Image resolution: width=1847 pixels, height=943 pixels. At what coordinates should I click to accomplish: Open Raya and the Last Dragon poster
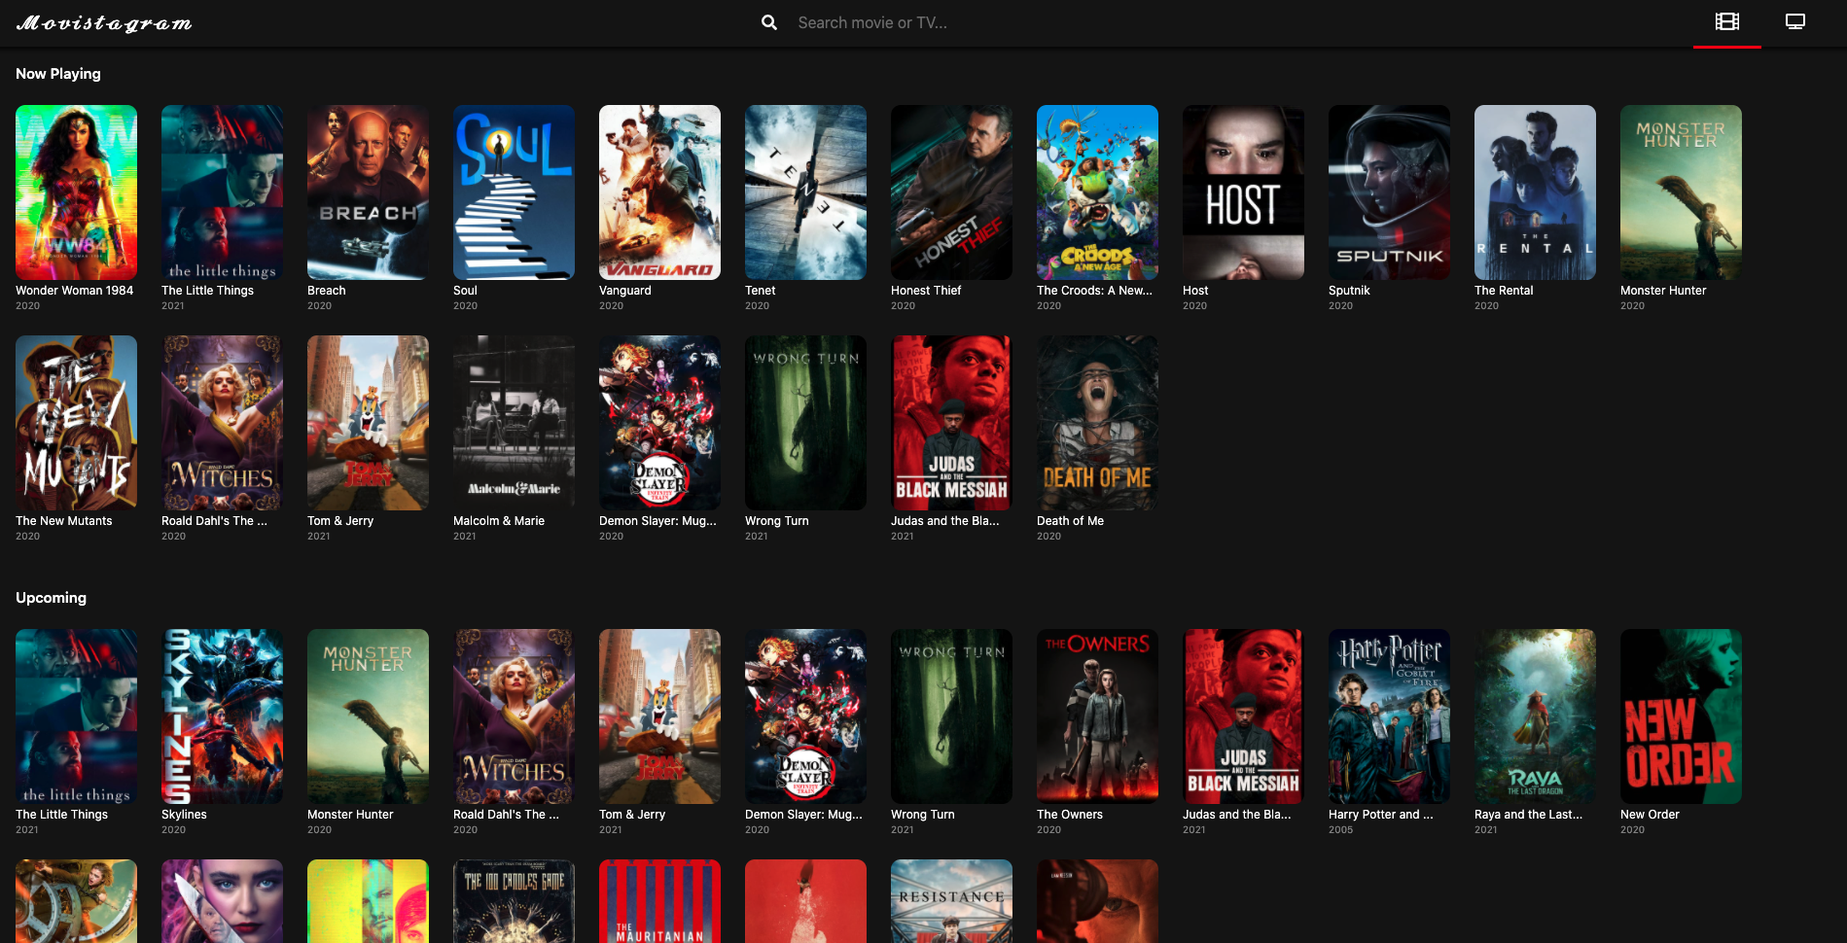[1535, 716]
